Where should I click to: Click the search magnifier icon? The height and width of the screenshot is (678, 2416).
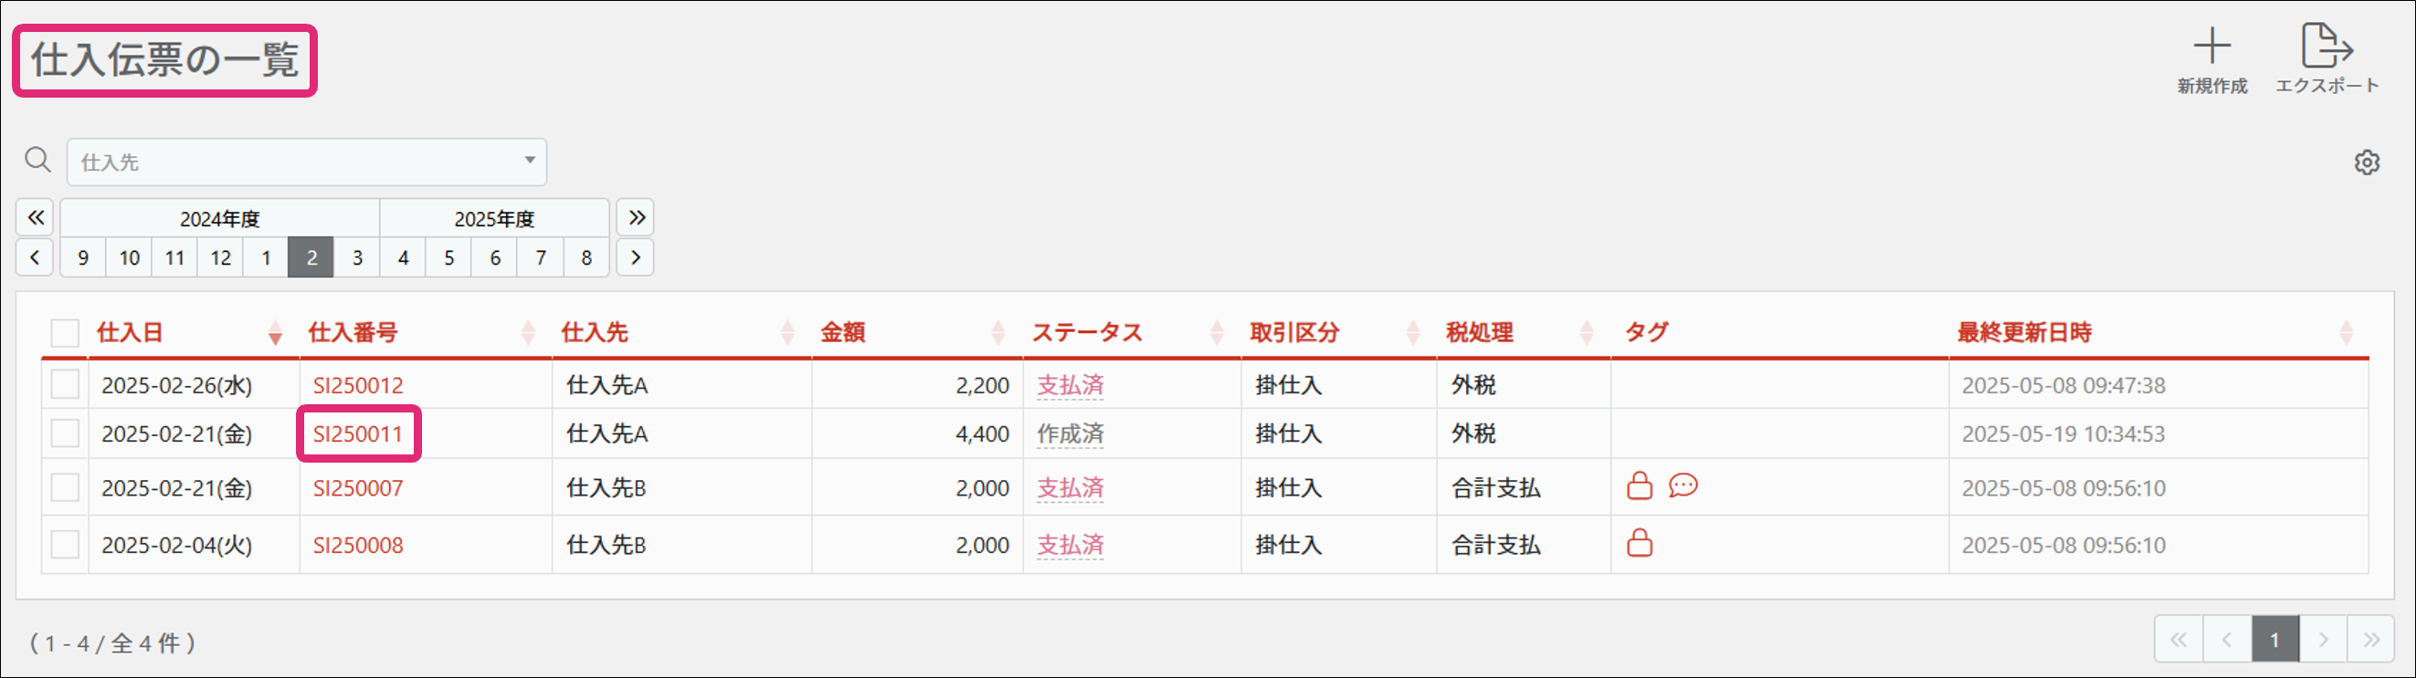point(37,160)
